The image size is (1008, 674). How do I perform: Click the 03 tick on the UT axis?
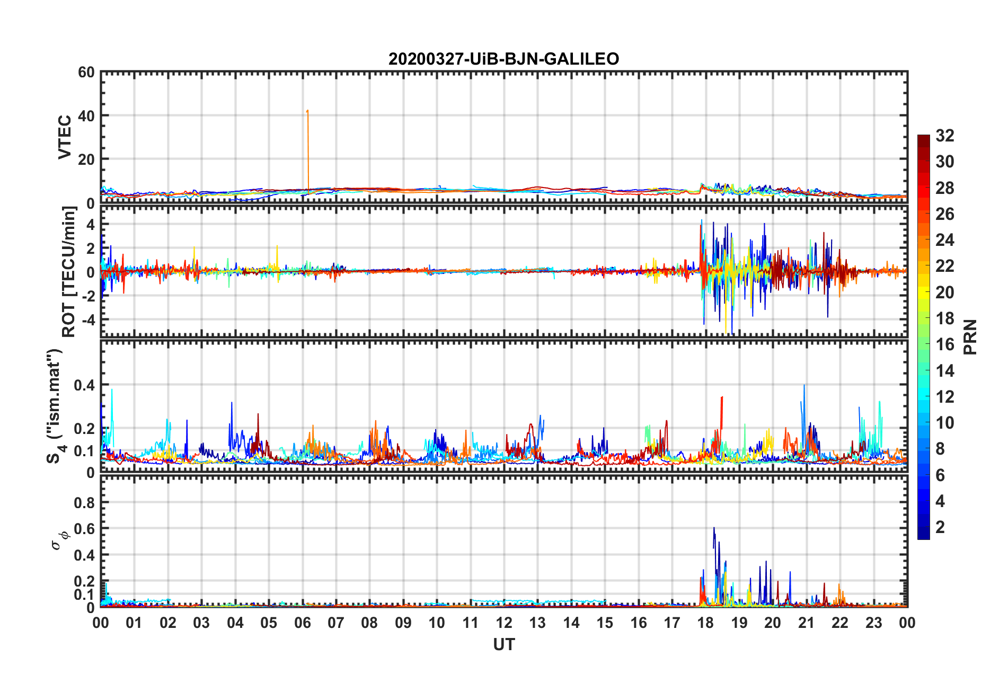[x=201, y=623]
